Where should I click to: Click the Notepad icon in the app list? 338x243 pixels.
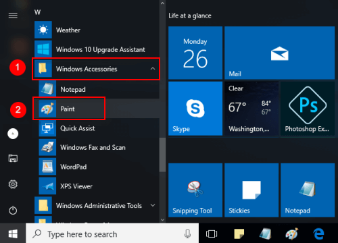(x=47, y=89)
